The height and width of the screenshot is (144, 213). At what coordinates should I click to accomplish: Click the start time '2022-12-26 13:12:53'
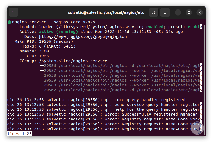128,32
